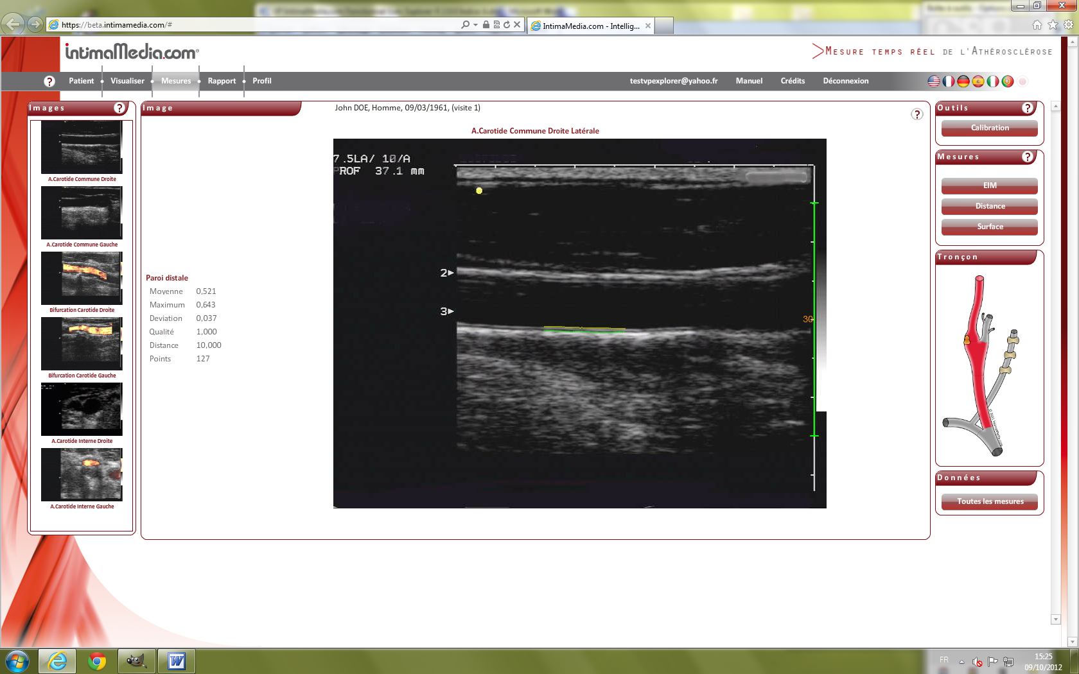Select the Spanish flag language icon
This screenshot has width=1079, height=674.
(x=978, y=82)
